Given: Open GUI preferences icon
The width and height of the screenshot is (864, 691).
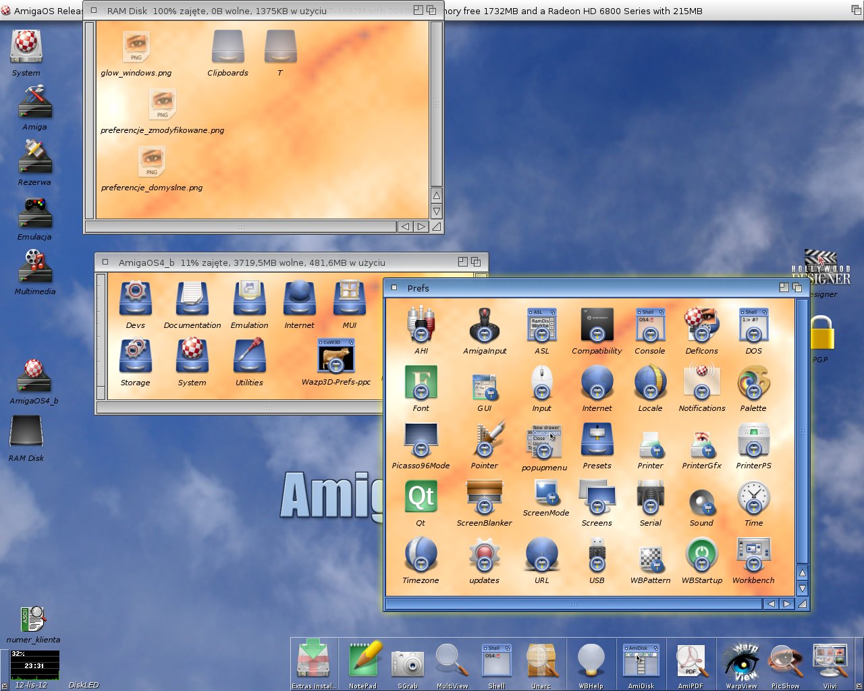Looking at the screenshot, I should (x=484, y=388).
